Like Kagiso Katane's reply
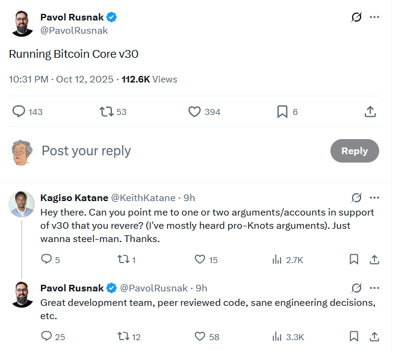Screen dimensions: 393x351 tap(200, 259)
